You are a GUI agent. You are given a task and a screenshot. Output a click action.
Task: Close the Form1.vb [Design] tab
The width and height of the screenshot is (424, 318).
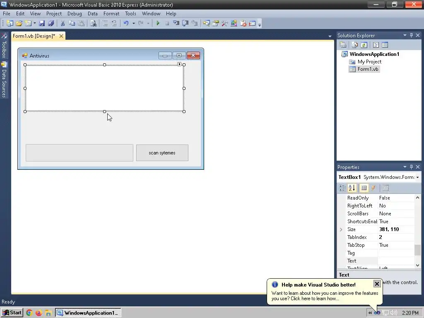click(61, 36)
